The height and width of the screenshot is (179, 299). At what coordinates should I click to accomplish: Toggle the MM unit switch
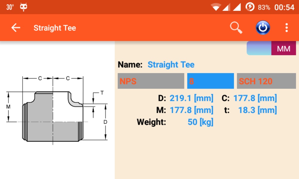pyautogui.click(x=271, y=48)
